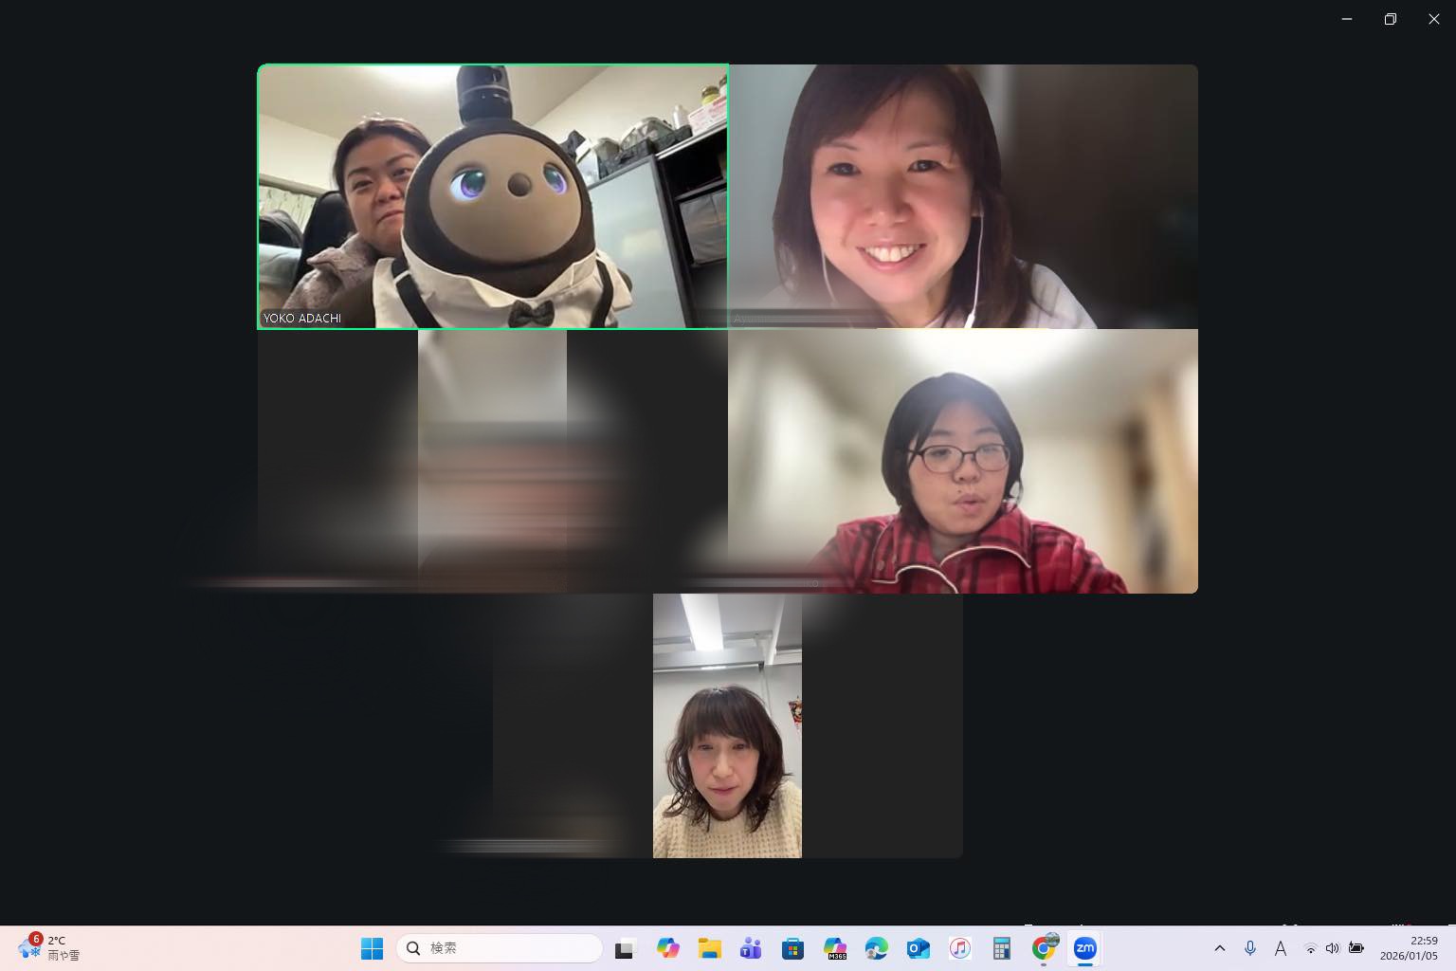
Task: Open the speaker volume control in tray
Action: coord(1332,948)
